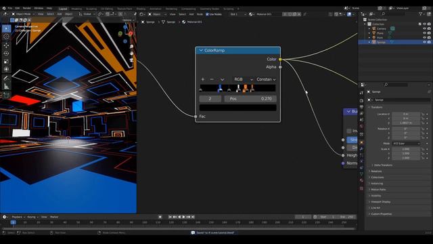Remove ColorRamp color stop minus button

212,79
